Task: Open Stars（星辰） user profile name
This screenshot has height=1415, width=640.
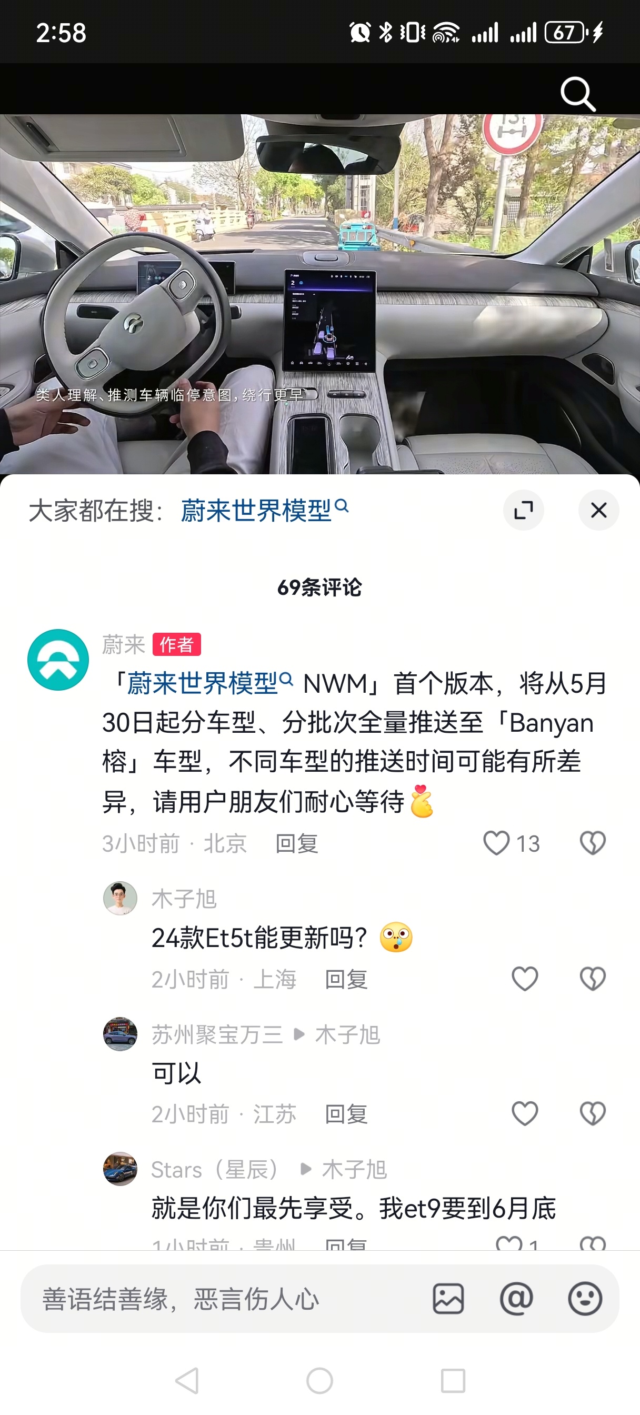Action: tap(214, 1170)
